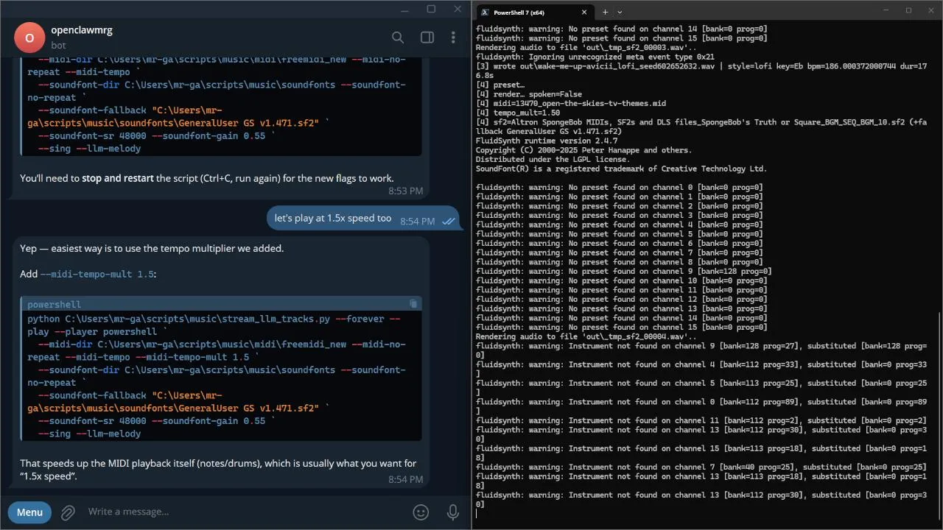This screenshot has width=943, height=530.
Task: Click the 8:53 PM message timestamp
Action: pyautogui.click(x=406, y=191)
